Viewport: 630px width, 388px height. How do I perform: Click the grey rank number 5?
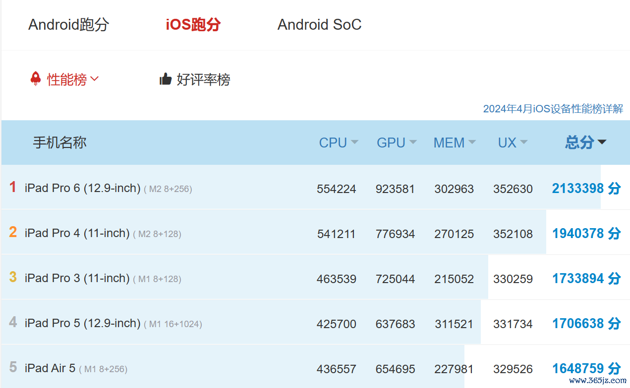pos(13,367)
